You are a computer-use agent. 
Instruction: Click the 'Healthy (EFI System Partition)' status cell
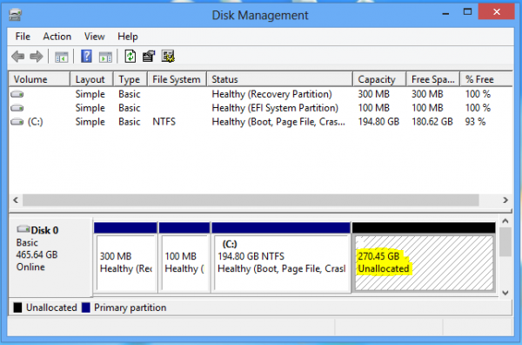pos(275,108)
